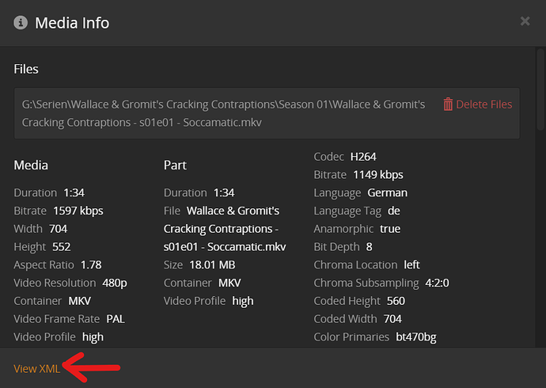This screenshot has height=388, width=546.
Task: Click the info icon beside Media Info title
Action: [x=21, y=22]
